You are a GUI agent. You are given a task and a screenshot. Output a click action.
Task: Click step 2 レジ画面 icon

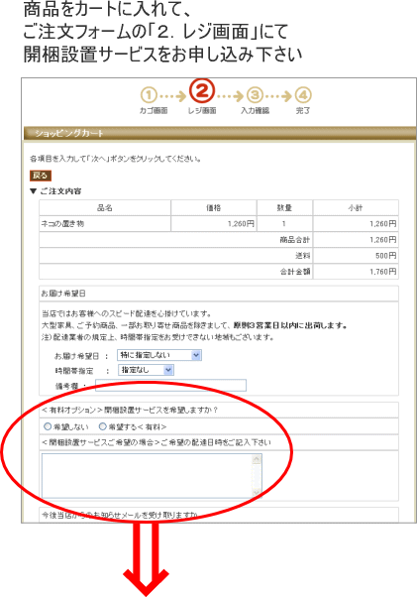(x=202, y=90)
